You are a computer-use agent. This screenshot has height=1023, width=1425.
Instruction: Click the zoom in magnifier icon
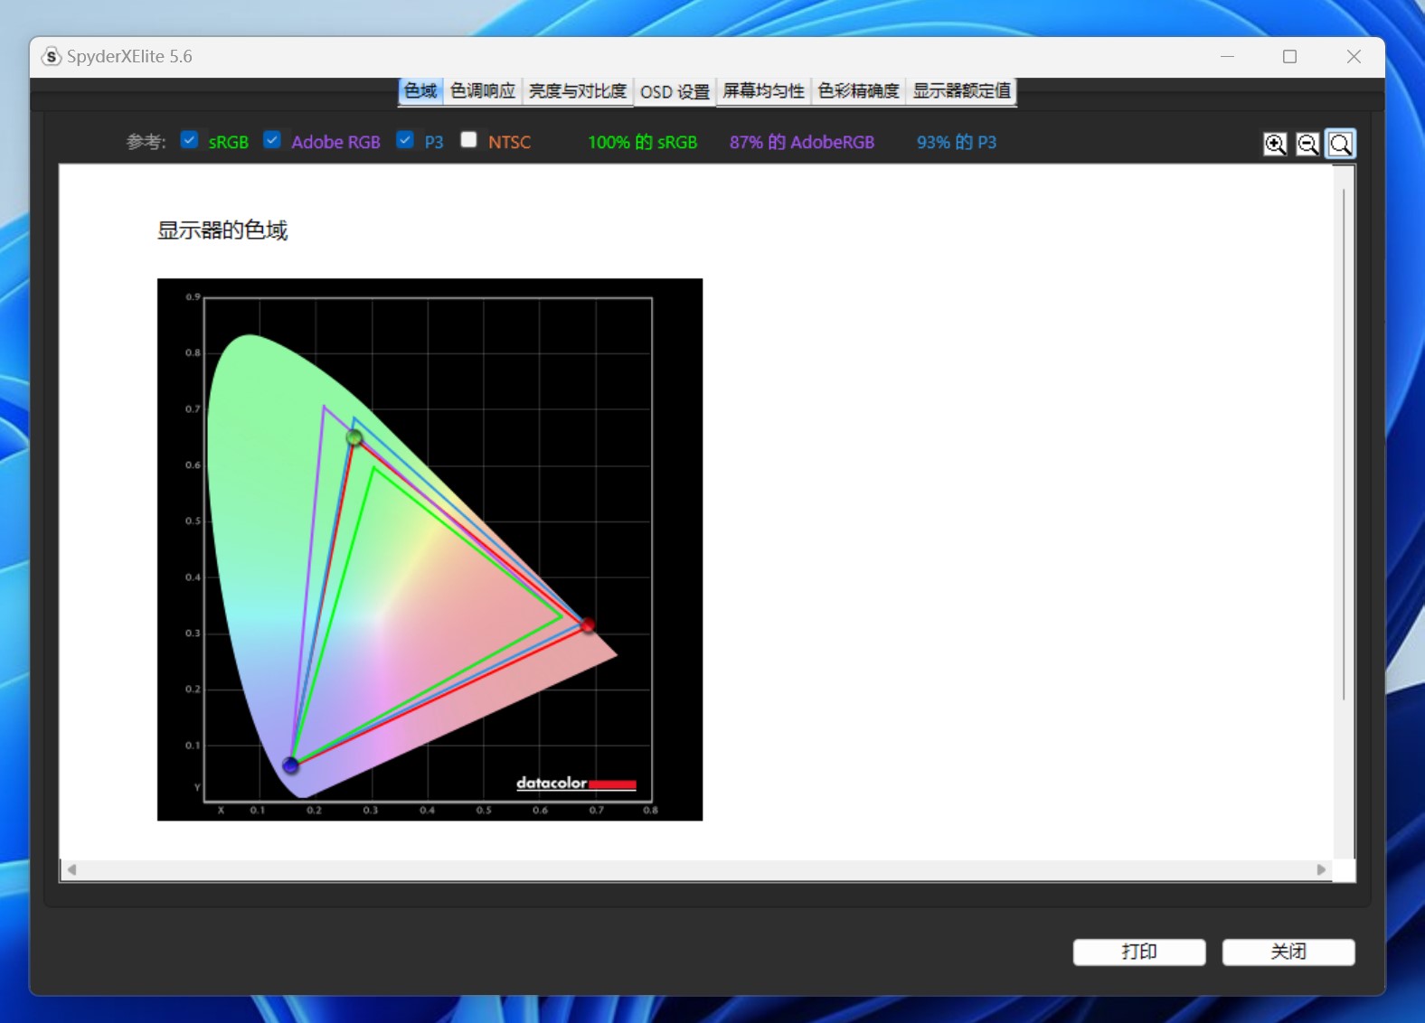click(1275, 144)
